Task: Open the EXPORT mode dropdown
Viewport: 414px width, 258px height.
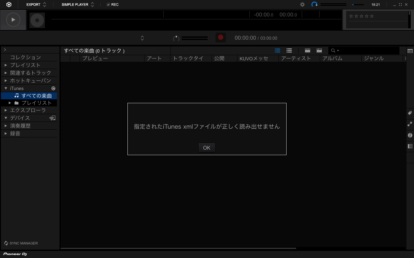Action: 36,5
